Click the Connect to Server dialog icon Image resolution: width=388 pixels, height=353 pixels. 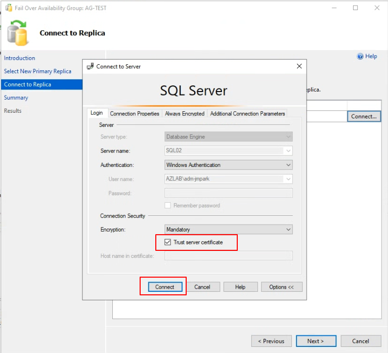coord(90,66)
